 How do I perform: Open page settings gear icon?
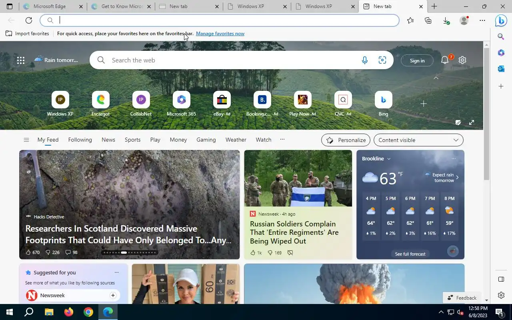(462, 60)
